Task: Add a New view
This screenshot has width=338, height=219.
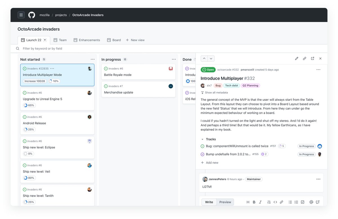Action: coord(135,40)
